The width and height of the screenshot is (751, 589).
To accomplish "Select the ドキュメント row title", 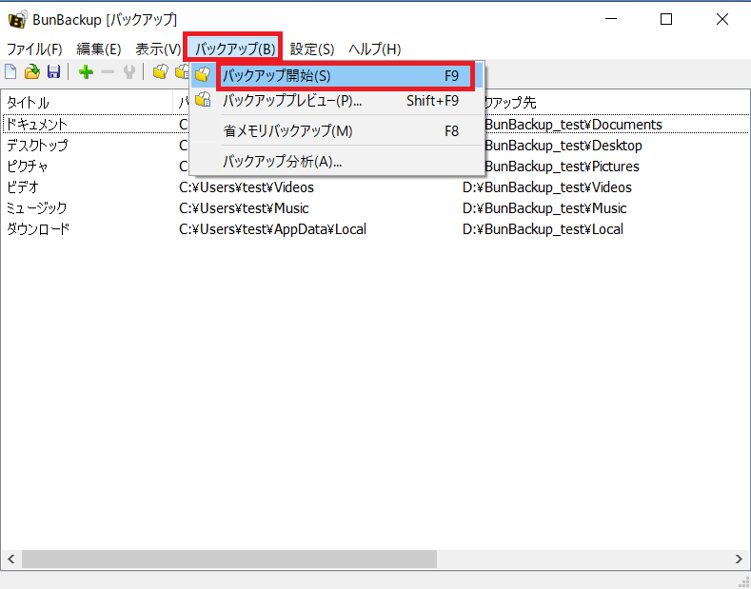I will tap(37, 125).
